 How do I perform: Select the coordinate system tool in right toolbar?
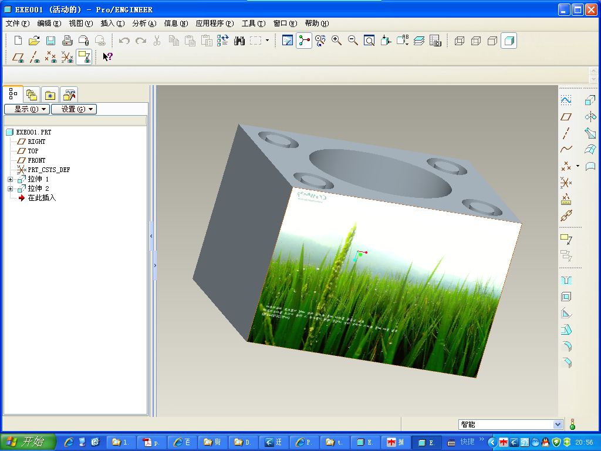click(x=566, y=183)
